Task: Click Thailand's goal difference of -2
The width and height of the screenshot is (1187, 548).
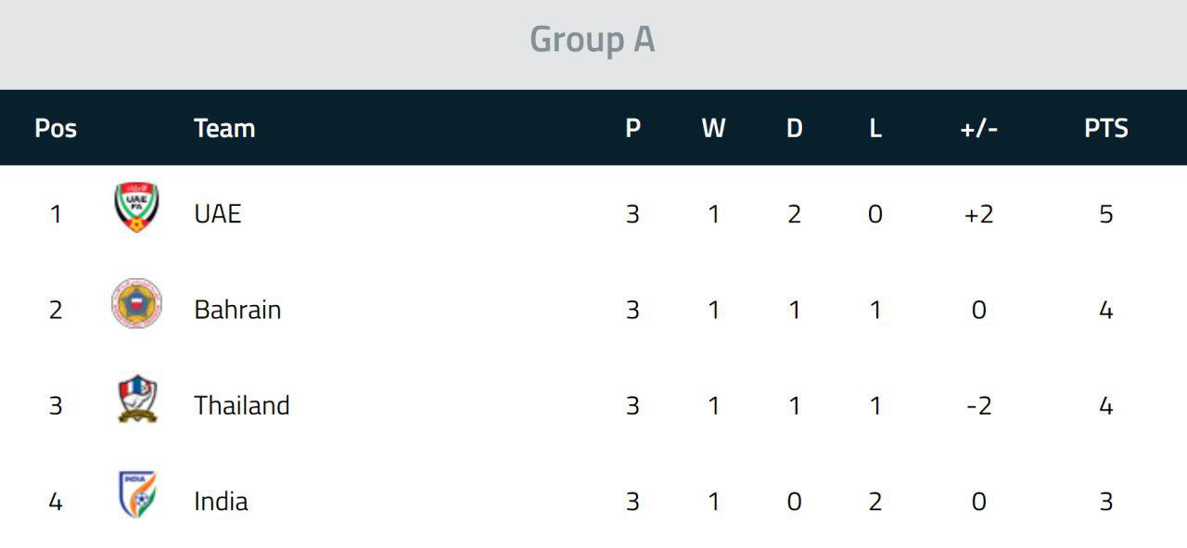Action: click(x=979, y=405)
